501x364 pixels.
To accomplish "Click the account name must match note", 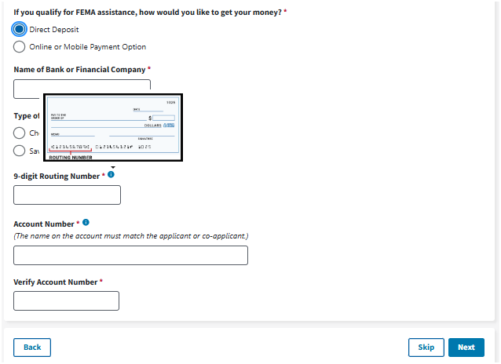I will (x=131, y=235).
